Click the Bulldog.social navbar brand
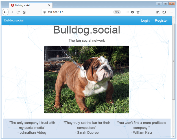The width and height of the screenshot is (177, 140). (14, 21)
